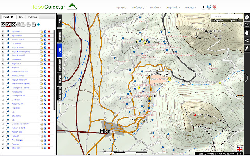Click the UK flag on the map corner
Screen dimensions: 250x156
239,149
